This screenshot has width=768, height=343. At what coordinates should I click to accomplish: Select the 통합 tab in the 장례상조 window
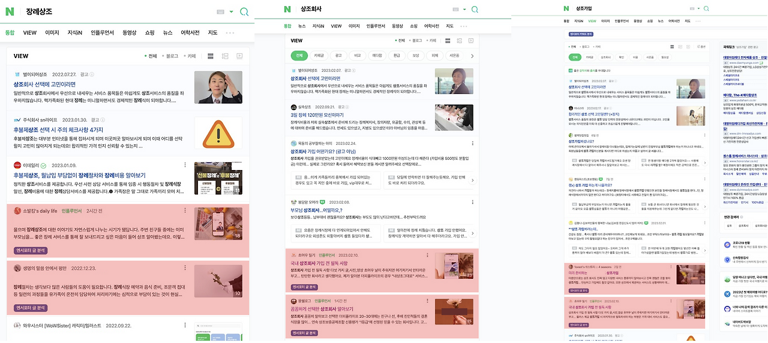(10, 33)
